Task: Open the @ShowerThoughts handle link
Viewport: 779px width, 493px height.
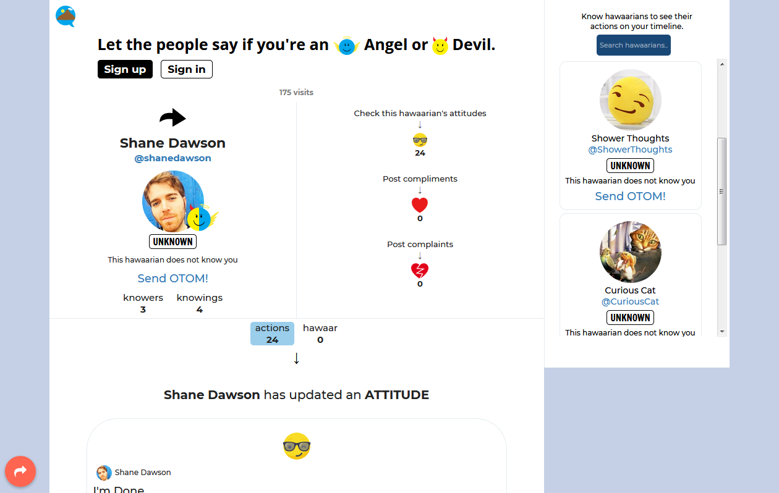Action: [630, 150]
